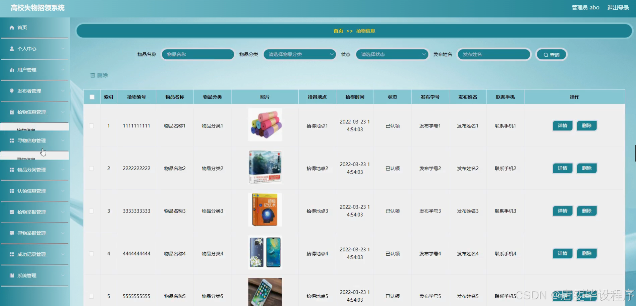Delete the 物品名称3 row
636x306 pixels.
point(587,211)
